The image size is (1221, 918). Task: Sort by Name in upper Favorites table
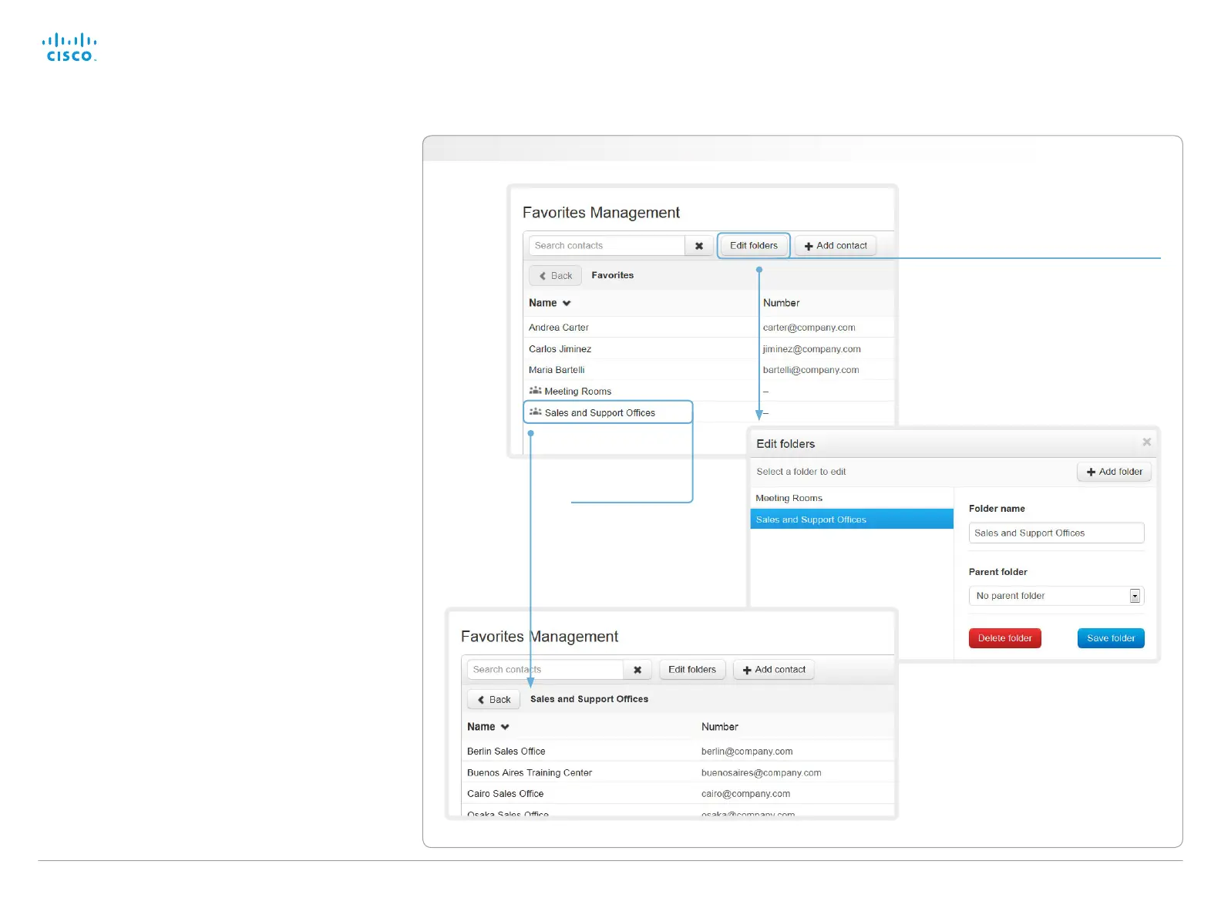point(550,303)
